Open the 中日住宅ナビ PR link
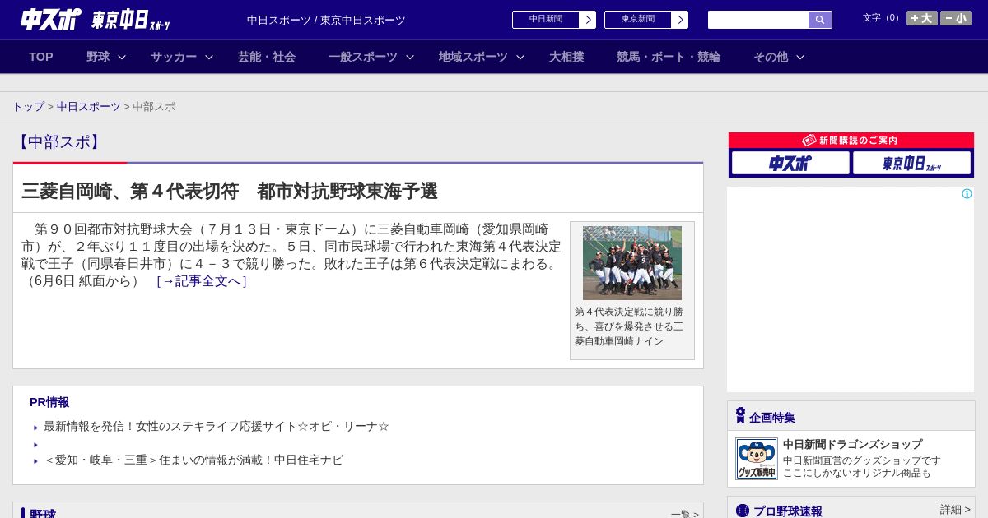The height and width of the screenshot is (518, 988). pyautogui.click(x=193, y=460)
